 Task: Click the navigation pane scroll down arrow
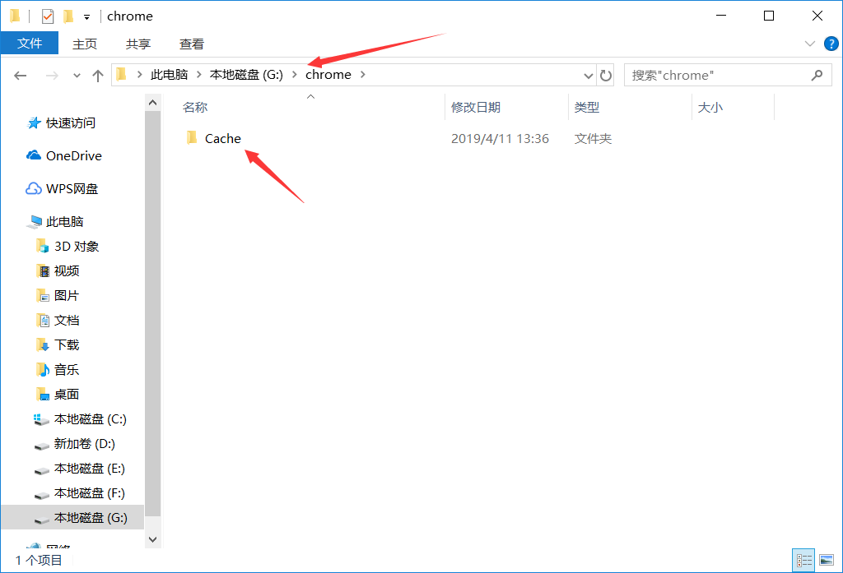(x=152, y=539)
